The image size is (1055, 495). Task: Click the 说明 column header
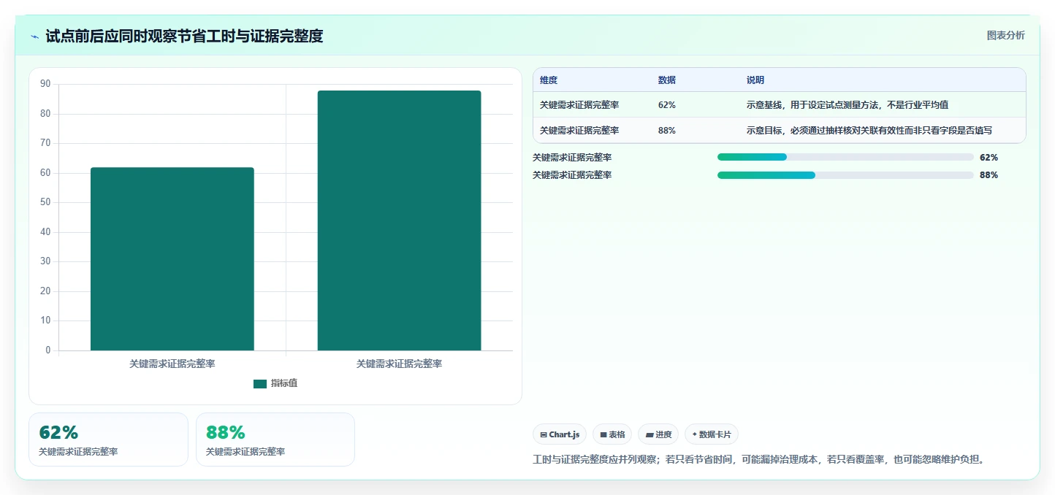point(755,80)
